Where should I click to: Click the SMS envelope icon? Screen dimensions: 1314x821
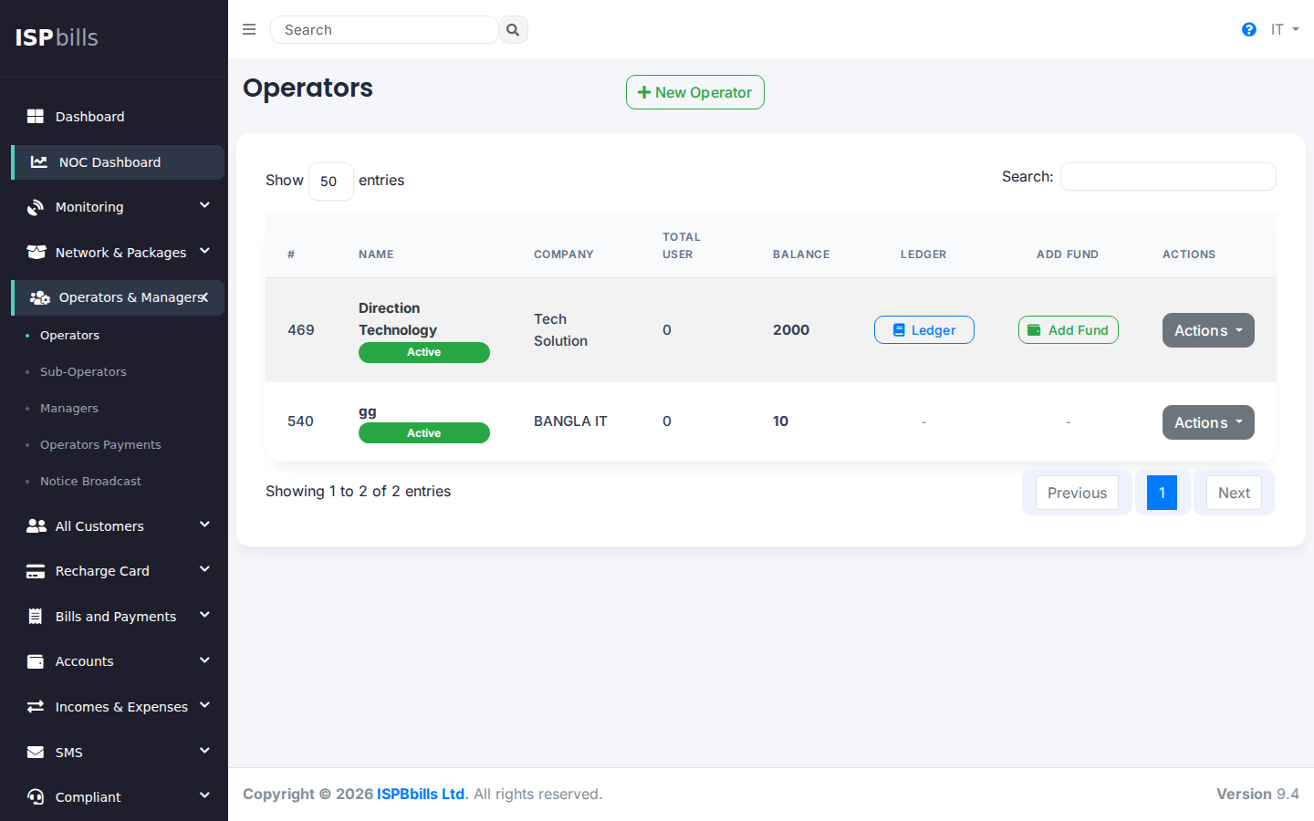tap(36, 752)
